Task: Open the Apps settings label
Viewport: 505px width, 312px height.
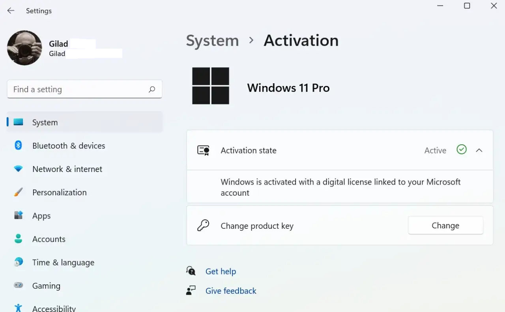Action: click(41, 216)
